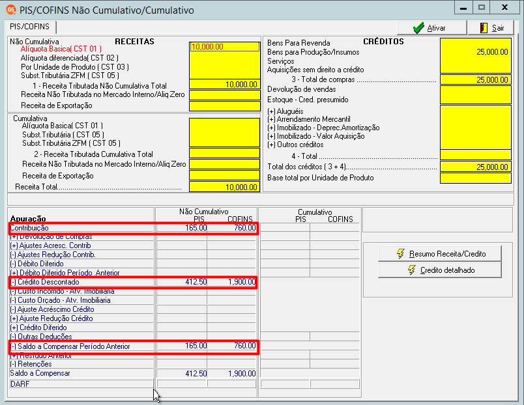Click (+) Outros créditos label
The width and height of the screenshot is (524, 405).
coord(295,145)
